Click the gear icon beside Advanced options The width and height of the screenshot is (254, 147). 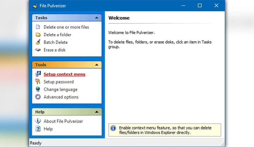click(x=38, y=97)
